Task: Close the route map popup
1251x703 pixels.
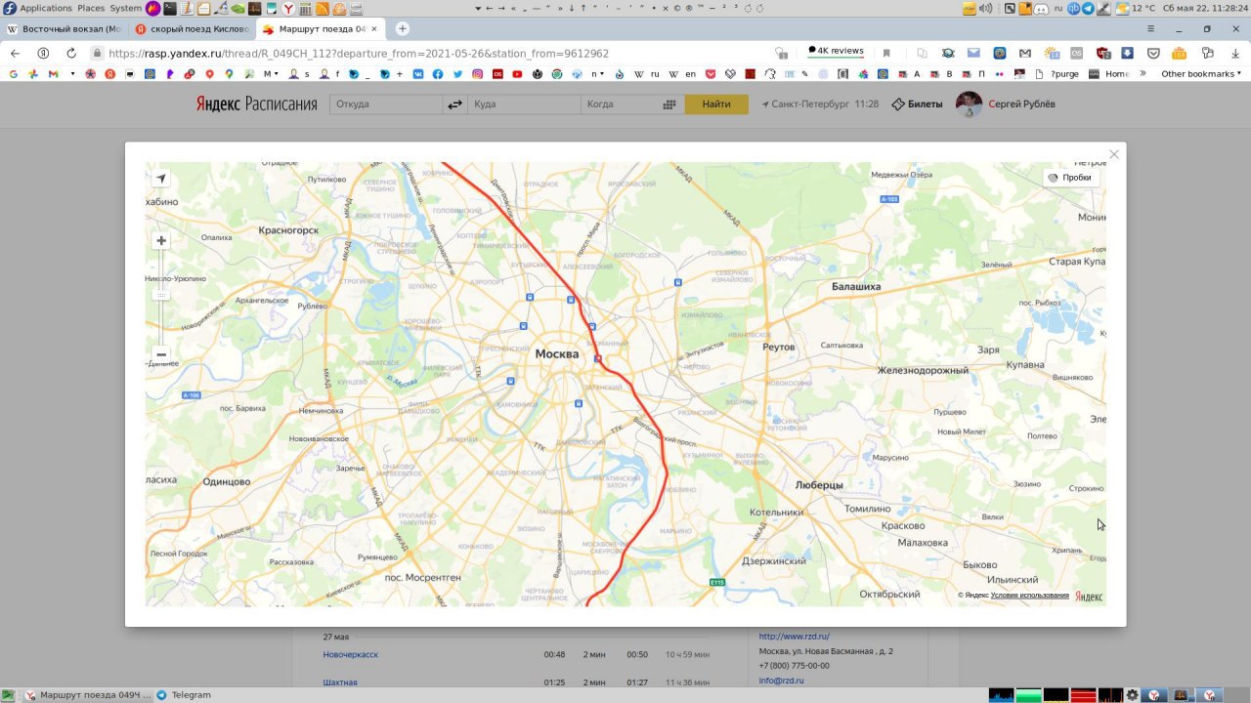Action: point(1113,154)
